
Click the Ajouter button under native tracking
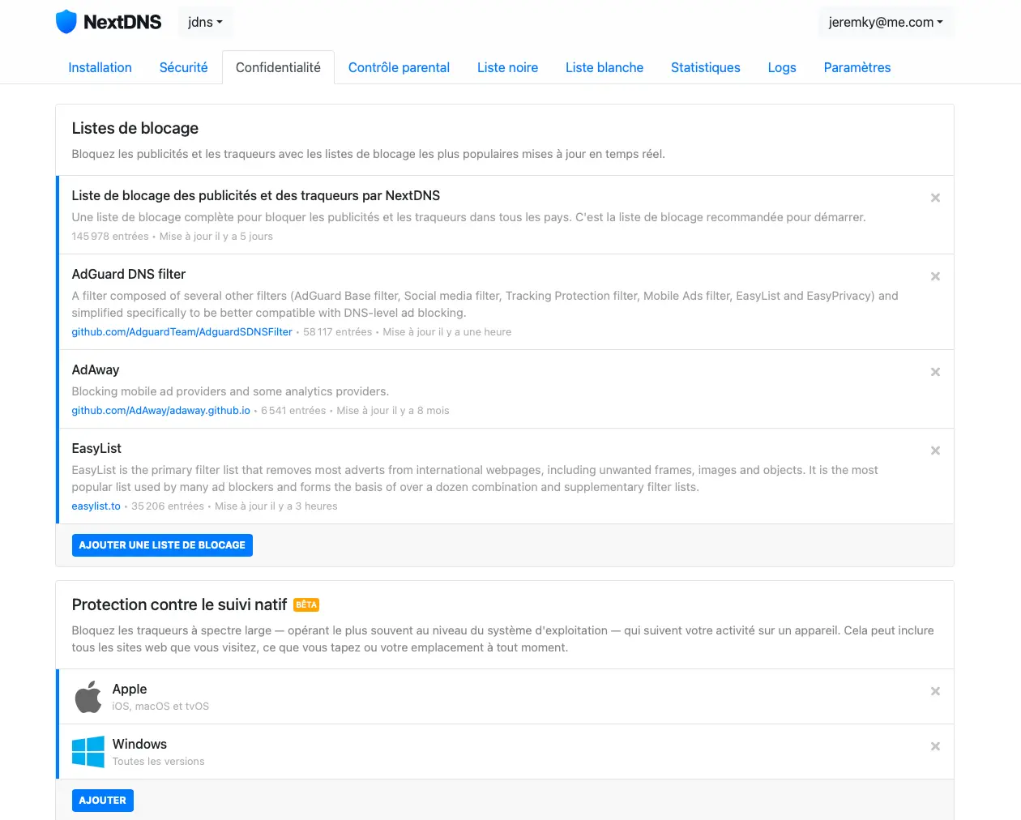coord(103,801)
